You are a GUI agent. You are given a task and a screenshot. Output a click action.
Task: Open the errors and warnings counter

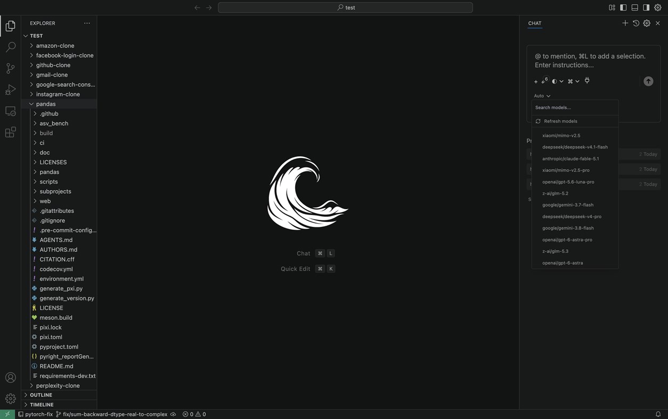(194, 414)
